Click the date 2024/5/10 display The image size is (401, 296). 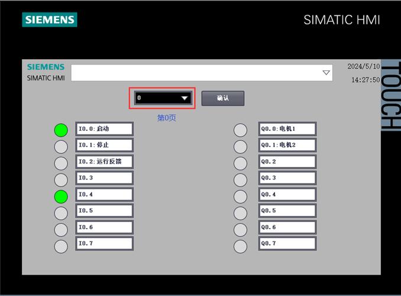(363, 66)
